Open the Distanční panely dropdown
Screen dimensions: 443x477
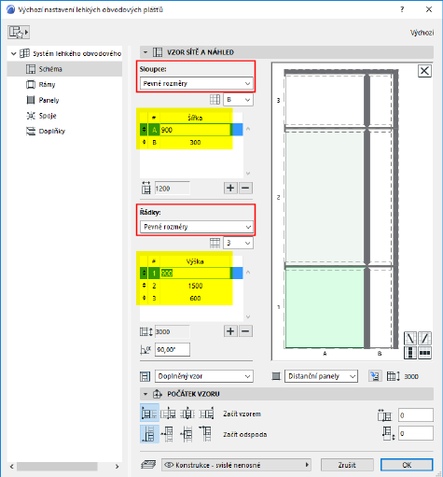(321, 376)
